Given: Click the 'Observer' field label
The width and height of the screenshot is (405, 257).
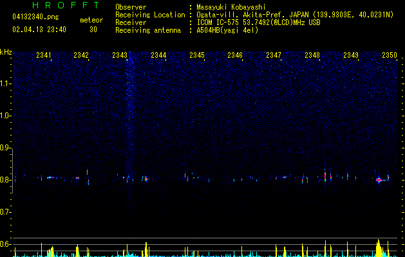Looking at the screenshot, I should [x=131, y=7].
